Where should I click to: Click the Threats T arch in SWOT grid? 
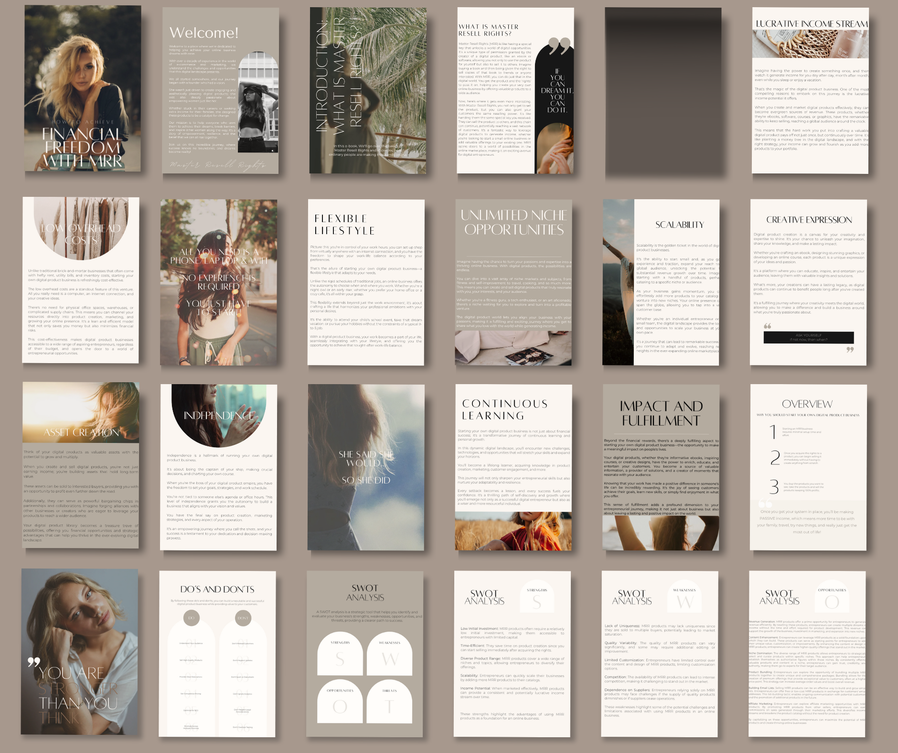coord(389,701)
